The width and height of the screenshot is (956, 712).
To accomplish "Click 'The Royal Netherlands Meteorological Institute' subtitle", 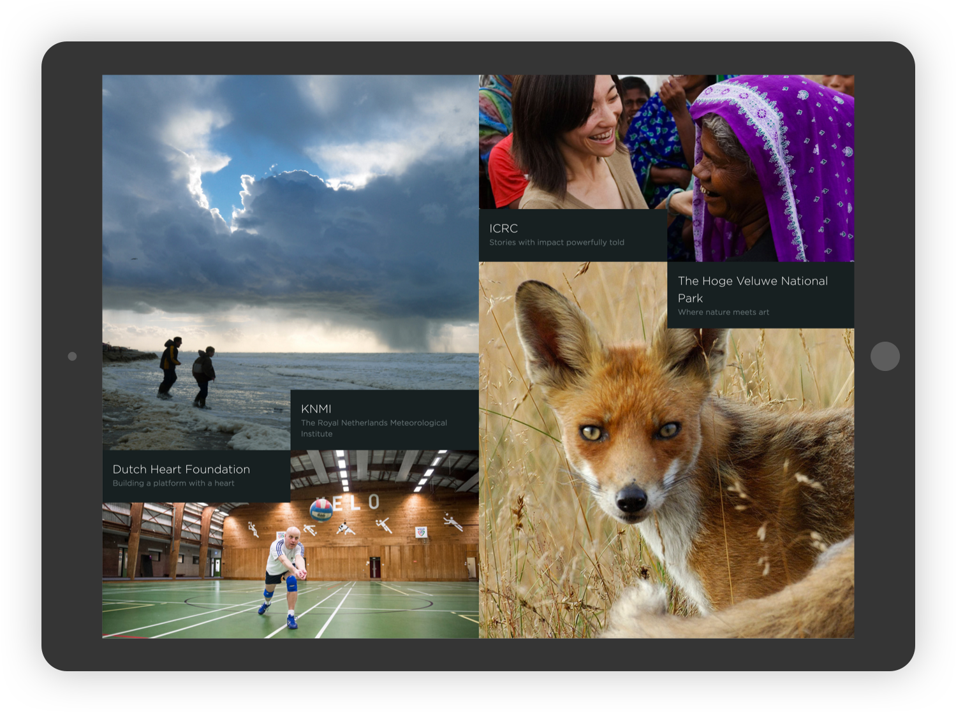I will pos(374,428).
